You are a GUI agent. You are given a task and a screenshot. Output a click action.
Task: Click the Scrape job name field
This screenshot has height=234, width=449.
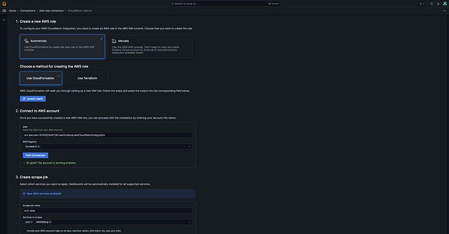point(107,210)
